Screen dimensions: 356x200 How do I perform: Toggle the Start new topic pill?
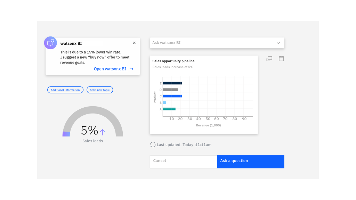pos(100,90)
